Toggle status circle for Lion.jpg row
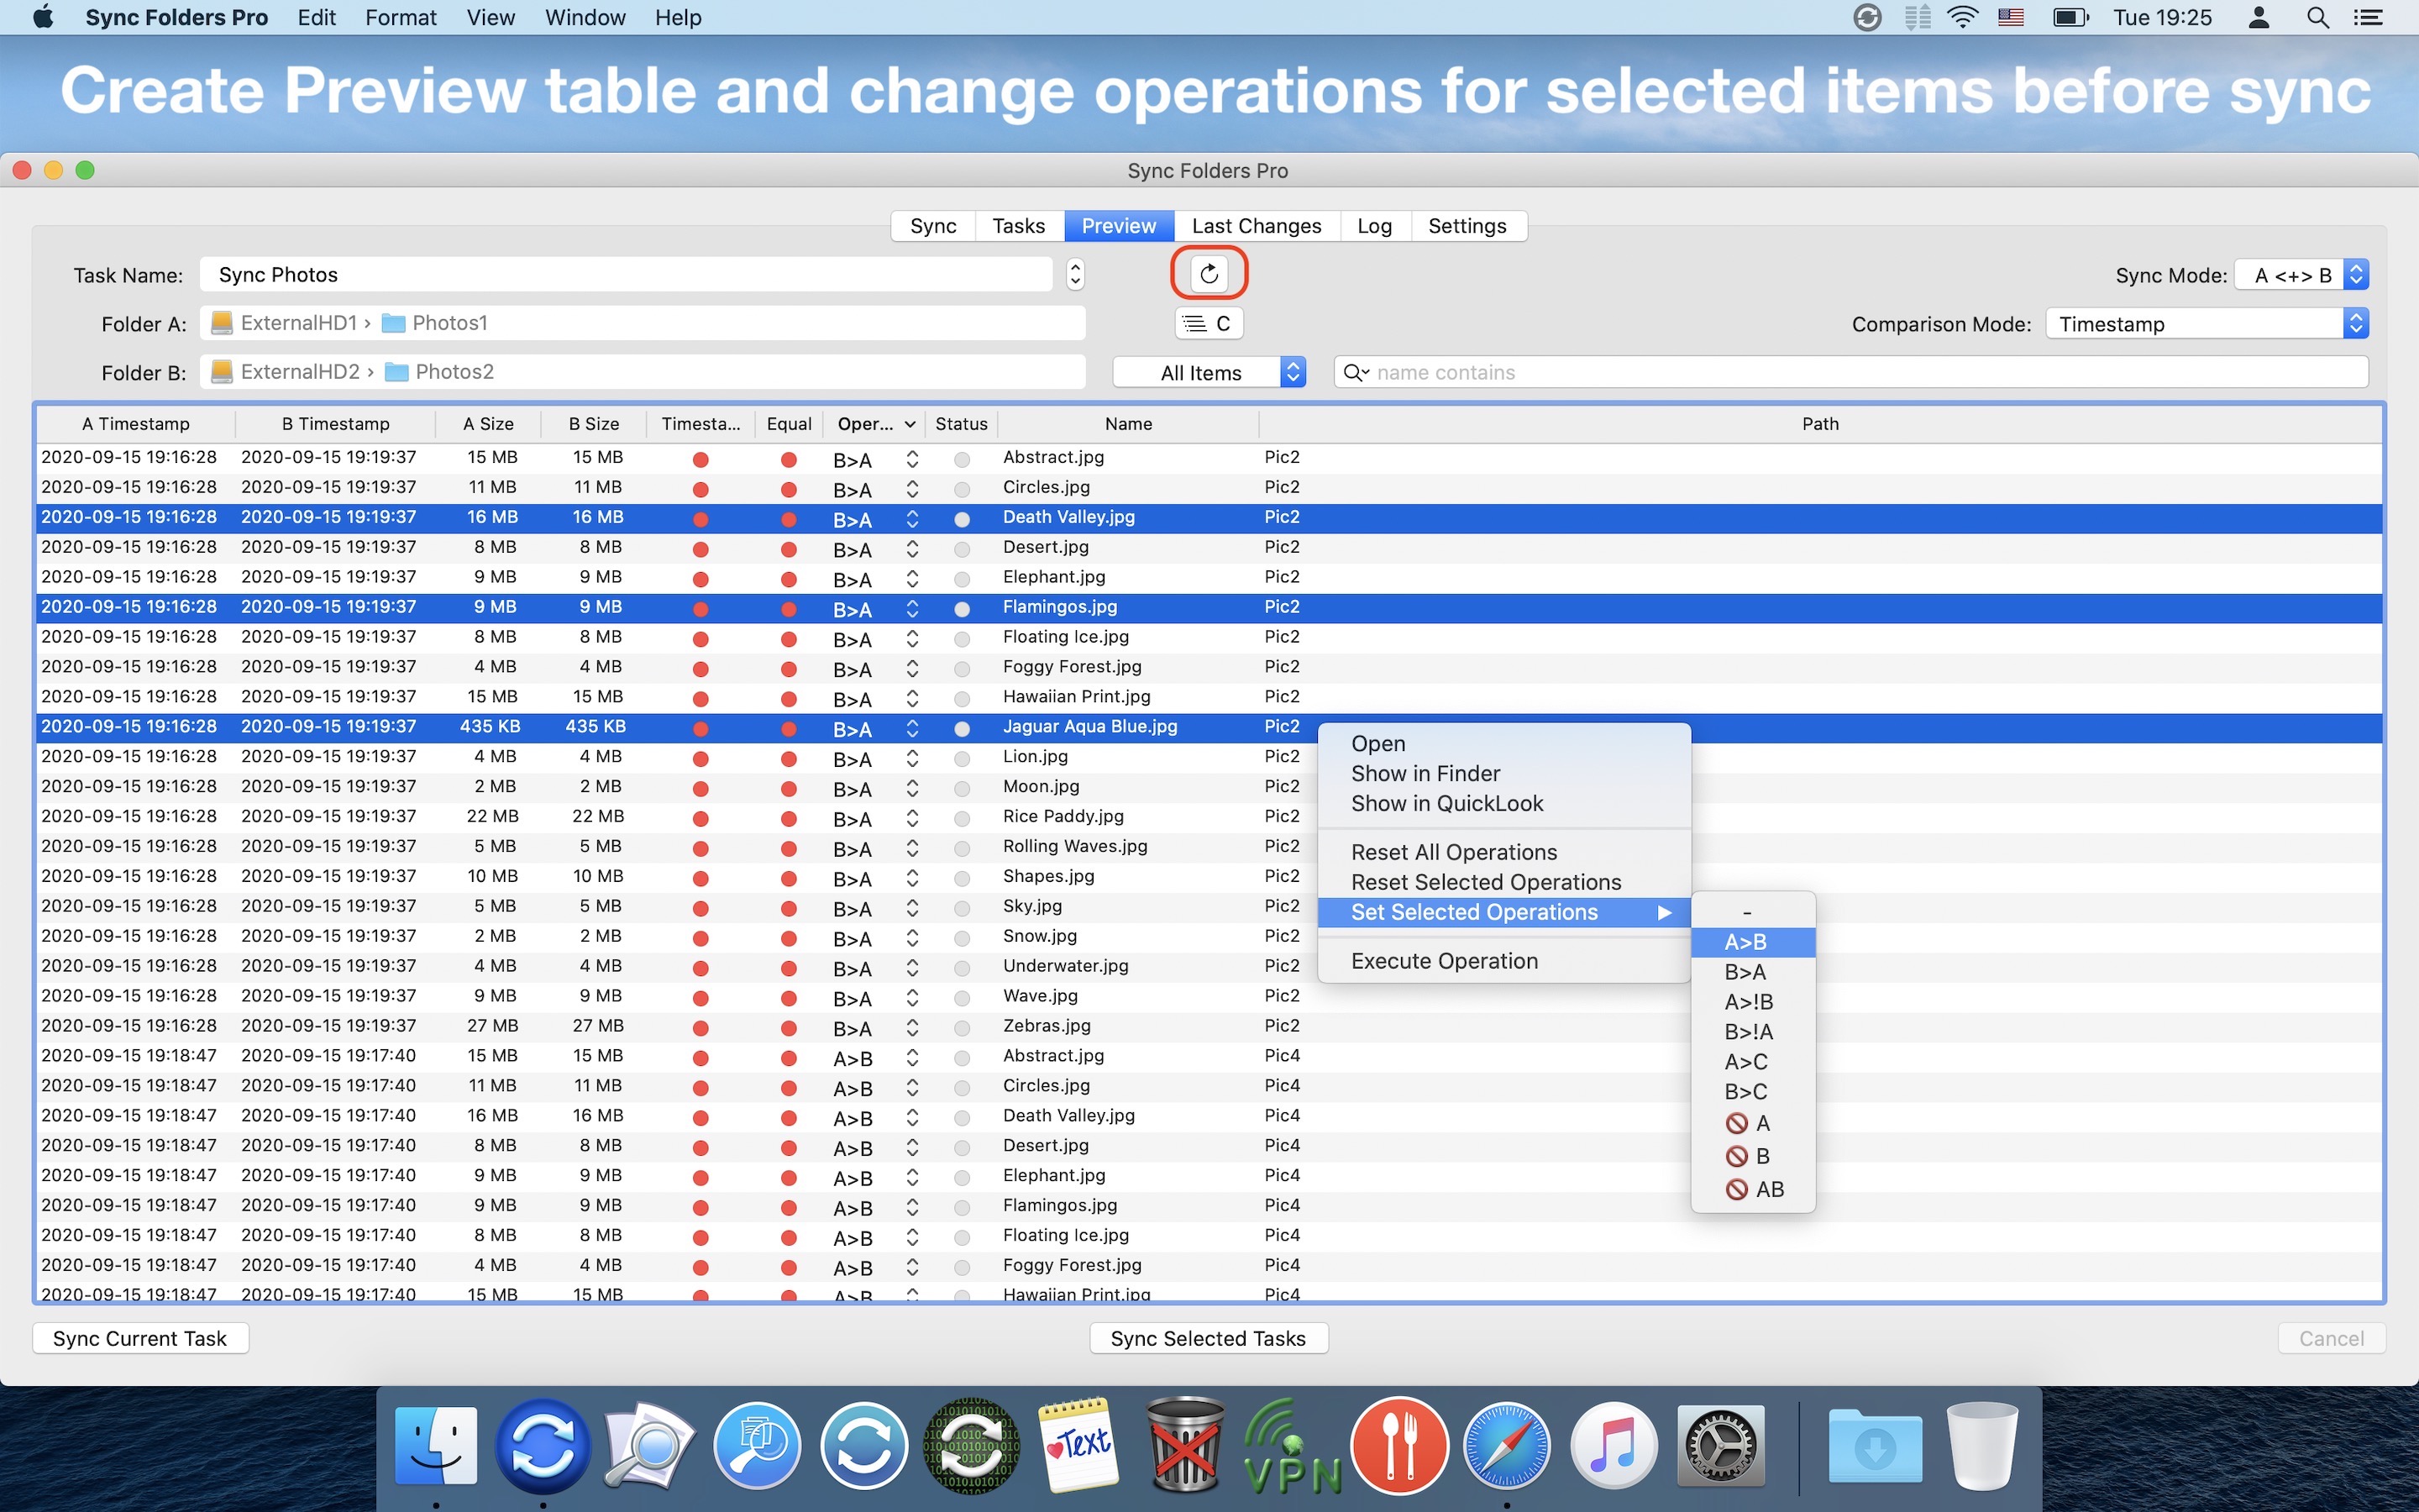This screenshot has width=2419, height=1512. (962, 759)
